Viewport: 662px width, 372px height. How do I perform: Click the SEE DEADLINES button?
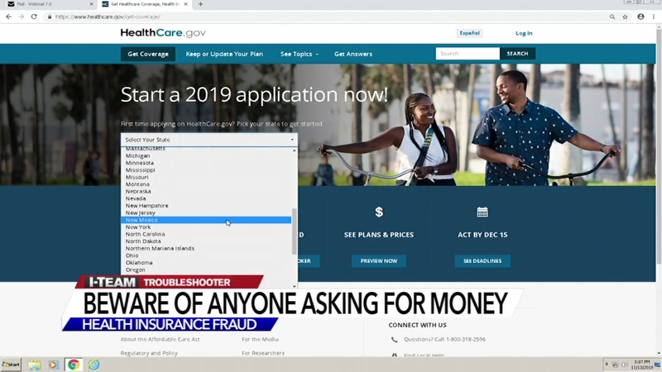(x=482, y=261)
